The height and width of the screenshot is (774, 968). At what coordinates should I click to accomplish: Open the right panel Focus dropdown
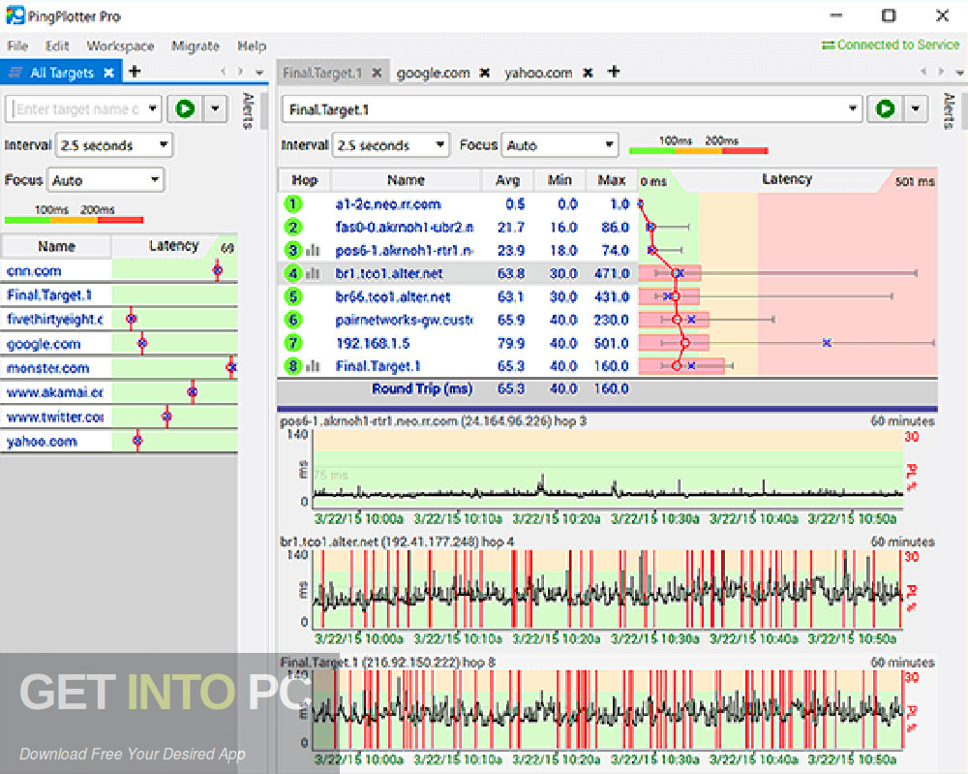click(x=560, y=145)
